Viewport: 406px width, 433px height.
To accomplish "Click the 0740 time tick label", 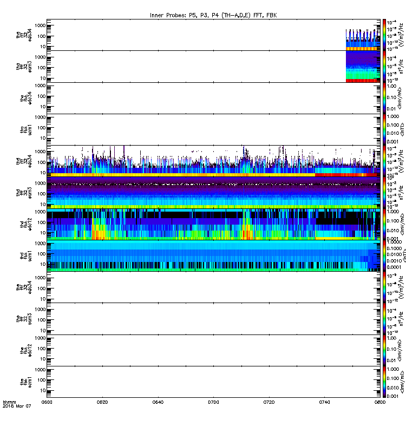I will (324, 402).
